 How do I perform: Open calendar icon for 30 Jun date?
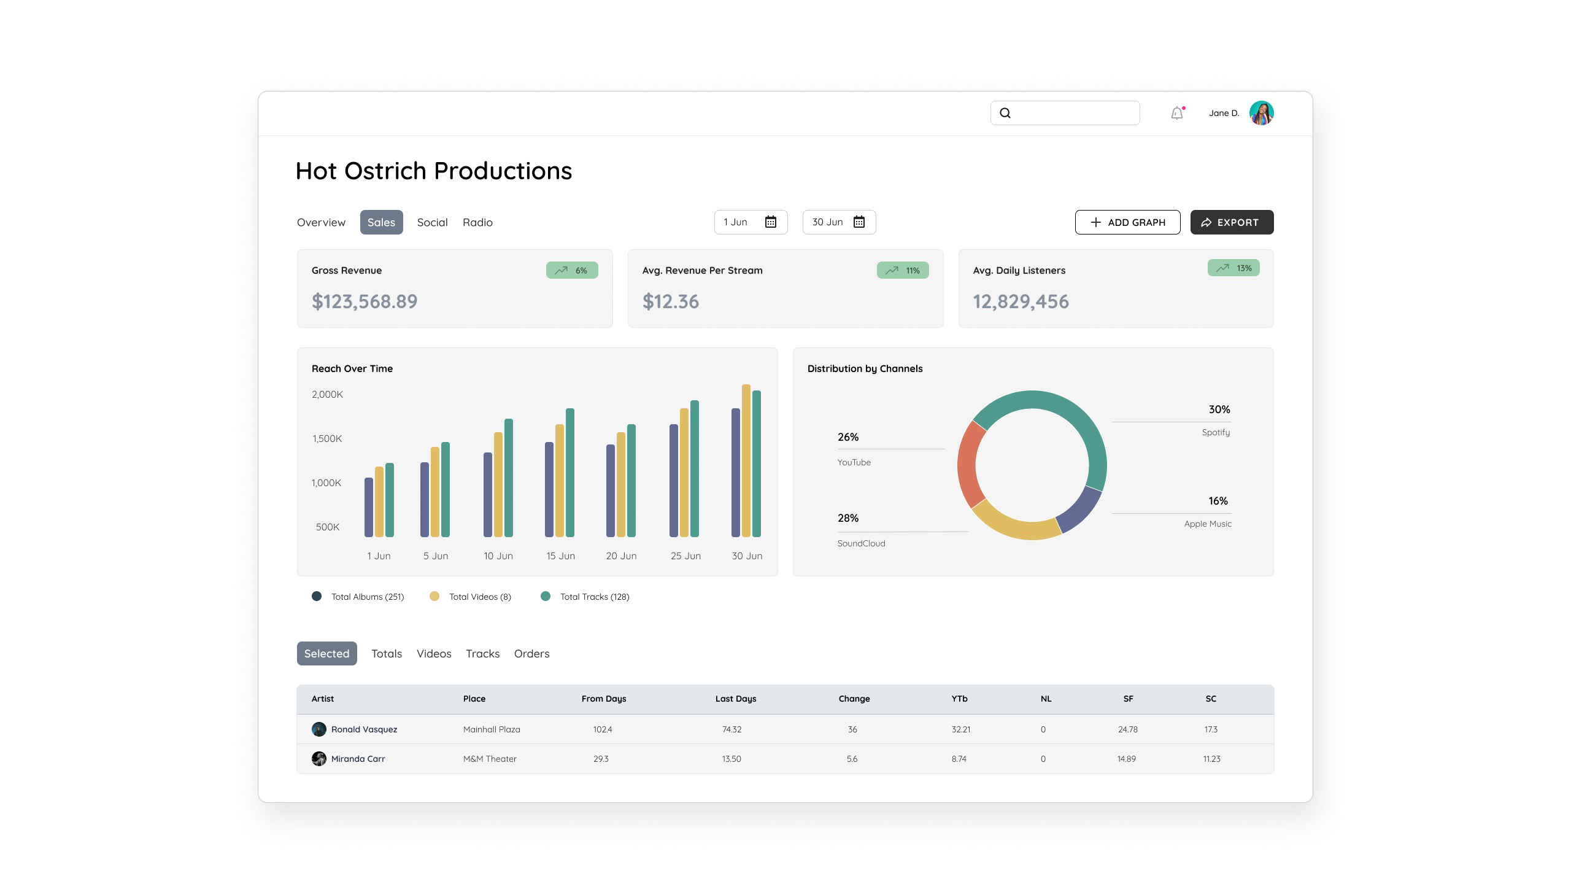(x=859, y=222)
